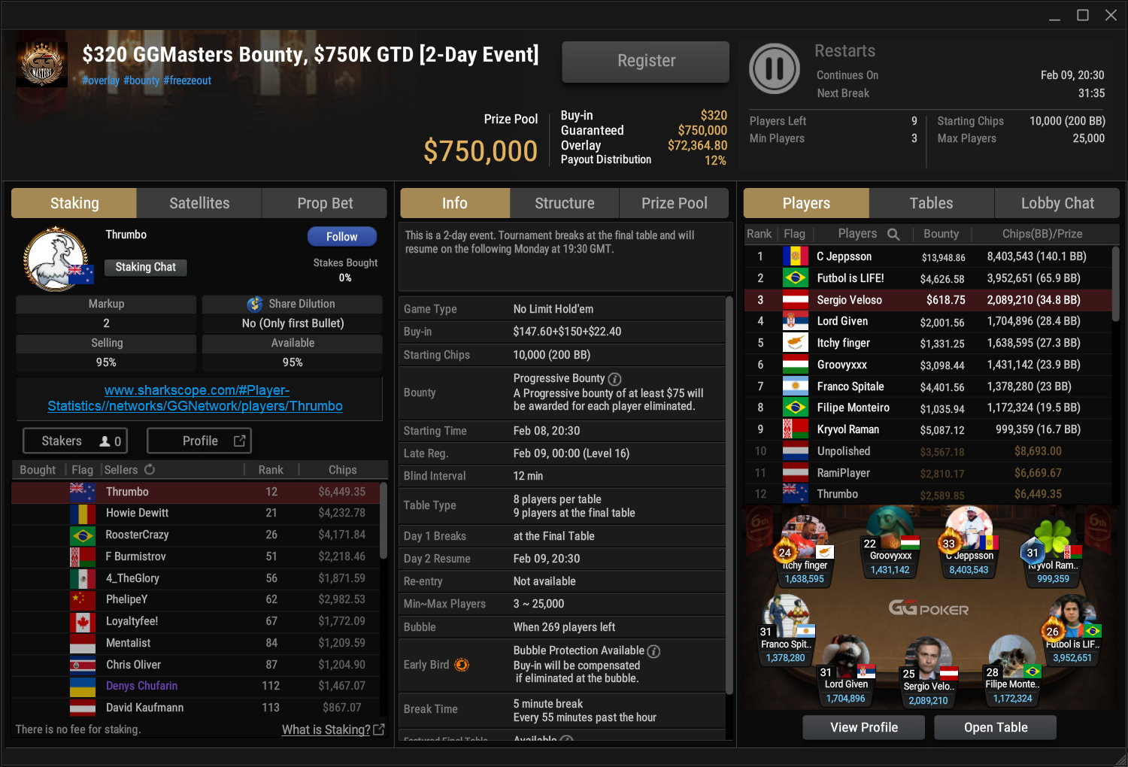
Task: Open the Structure tab
Action: coord(565,203)
